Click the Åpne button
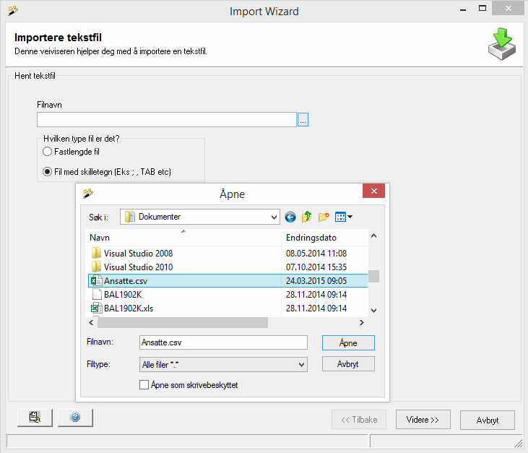Viewport: 528px width, 453px height. pyautogui.click(x=348, y=343)
